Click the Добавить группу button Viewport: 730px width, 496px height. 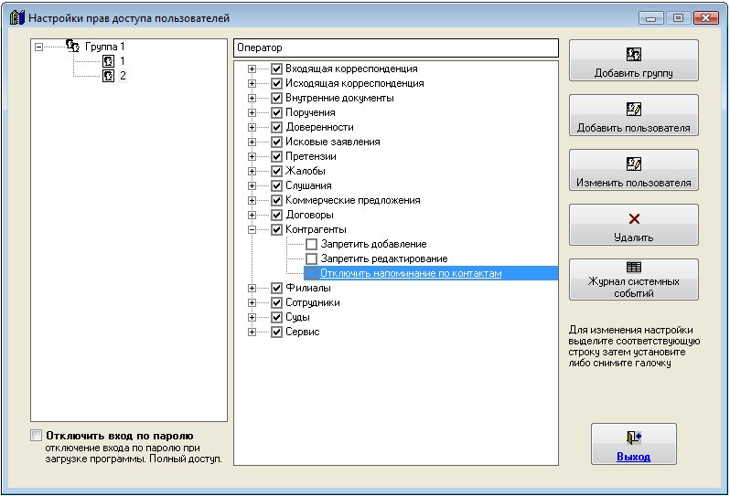634,60
